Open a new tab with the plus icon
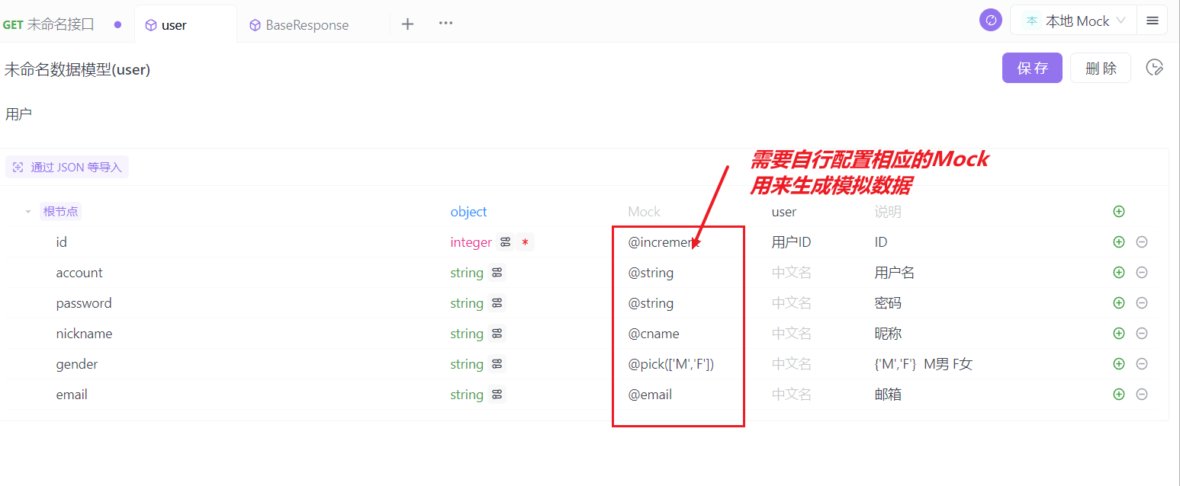The image size is (1180, 486). pos(407,24)
